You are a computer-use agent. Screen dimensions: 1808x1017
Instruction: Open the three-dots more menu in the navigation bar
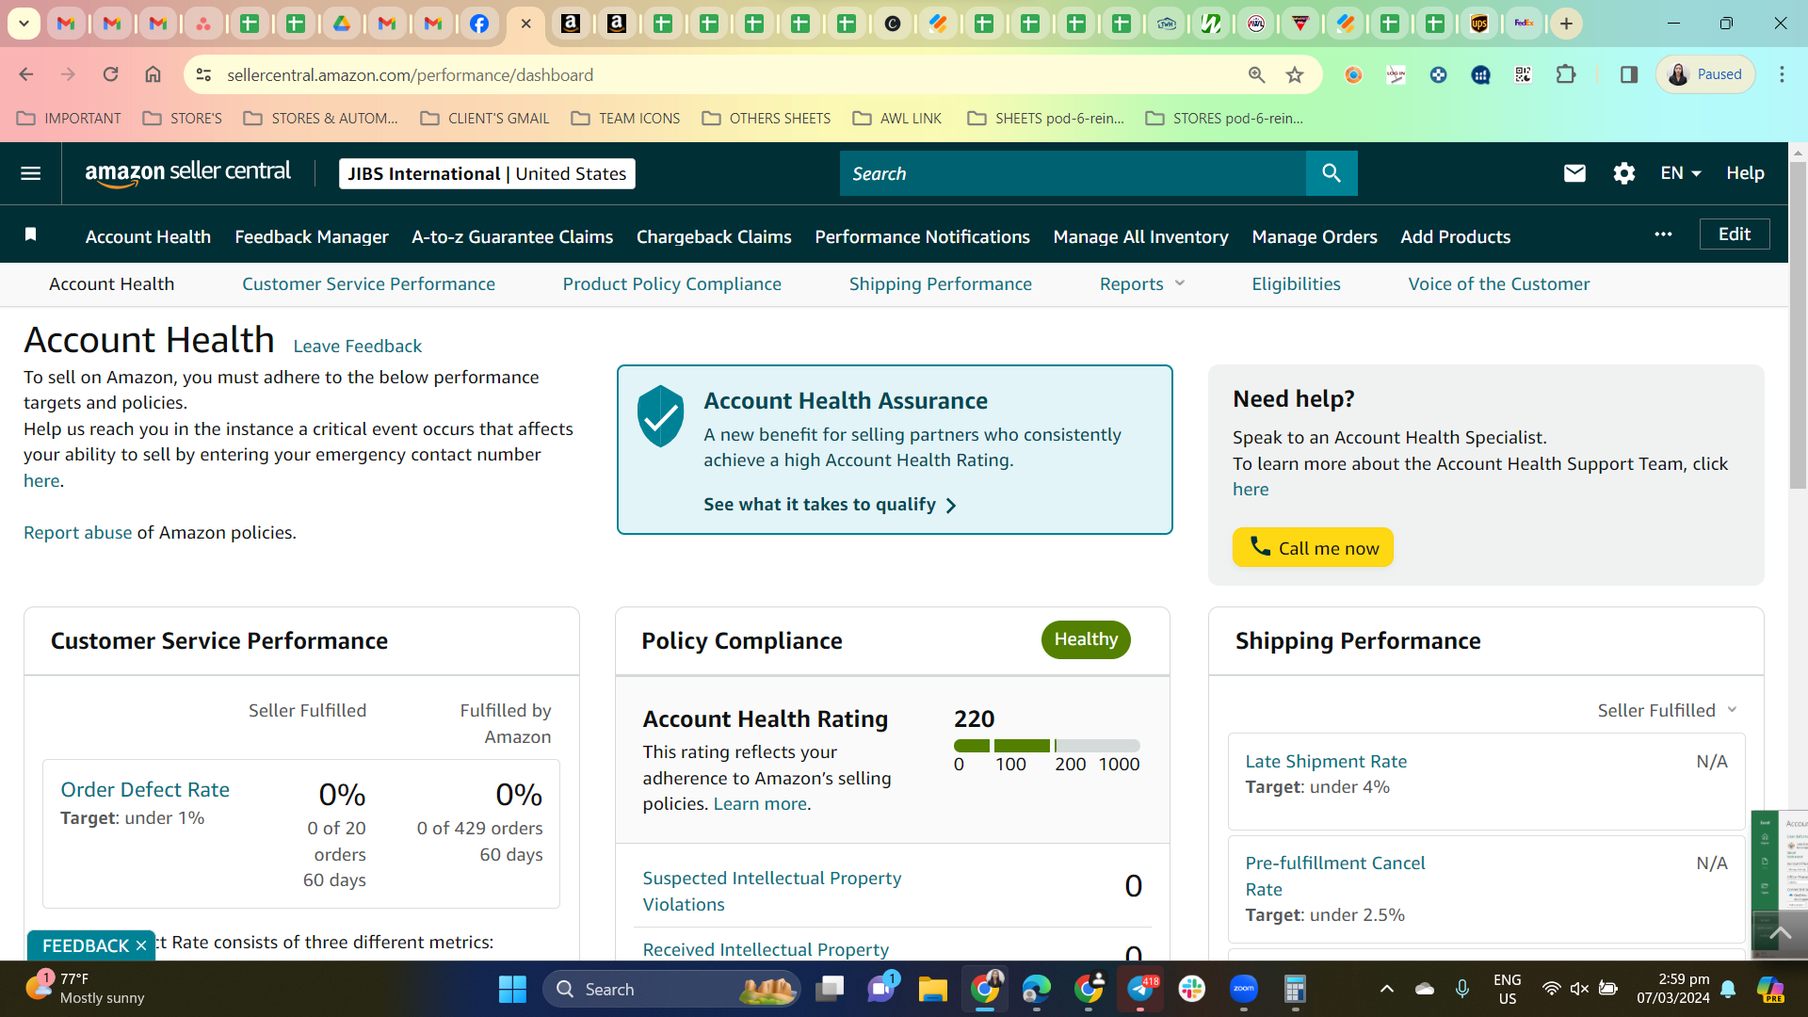1663,234
